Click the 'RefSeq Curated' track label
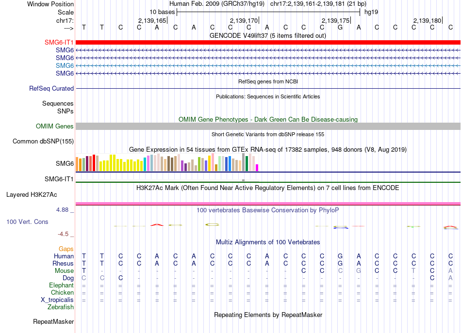 [51, 88]
